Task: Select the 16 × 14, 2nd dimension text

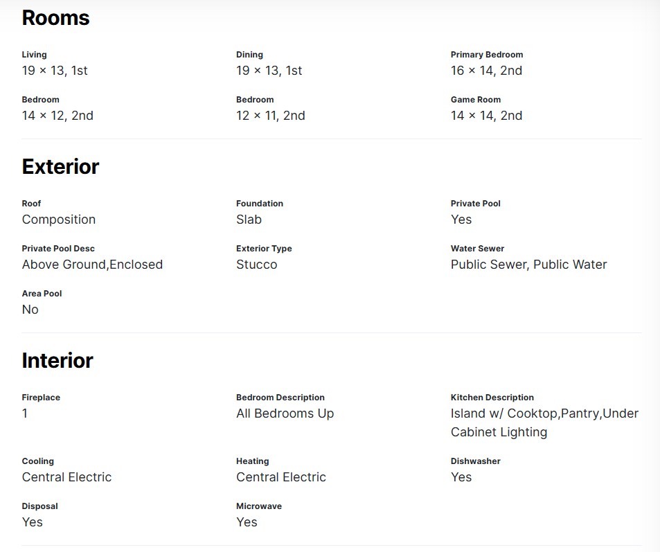Action: (x=486, y=71)
